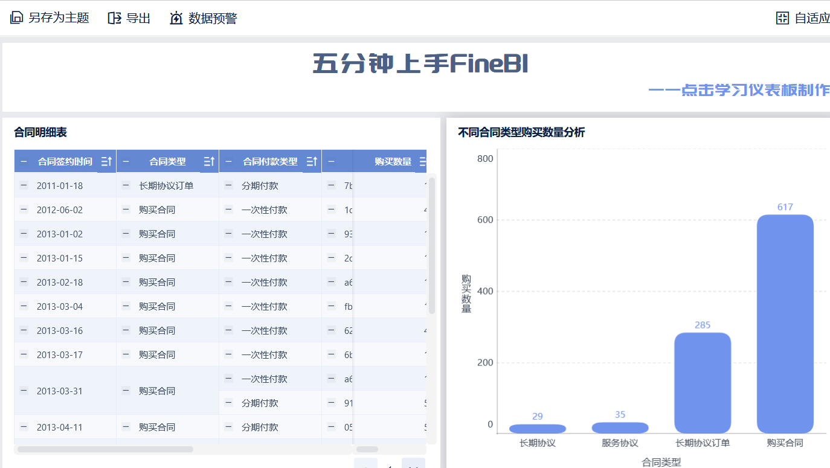Select the 2013-03-04 date cell text
This screenshot has width=830, height=468.
[x=60, y=307]
